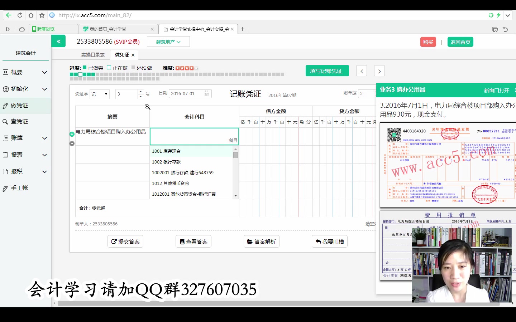Click the date field 2016-07-01

tap(190, 93)
